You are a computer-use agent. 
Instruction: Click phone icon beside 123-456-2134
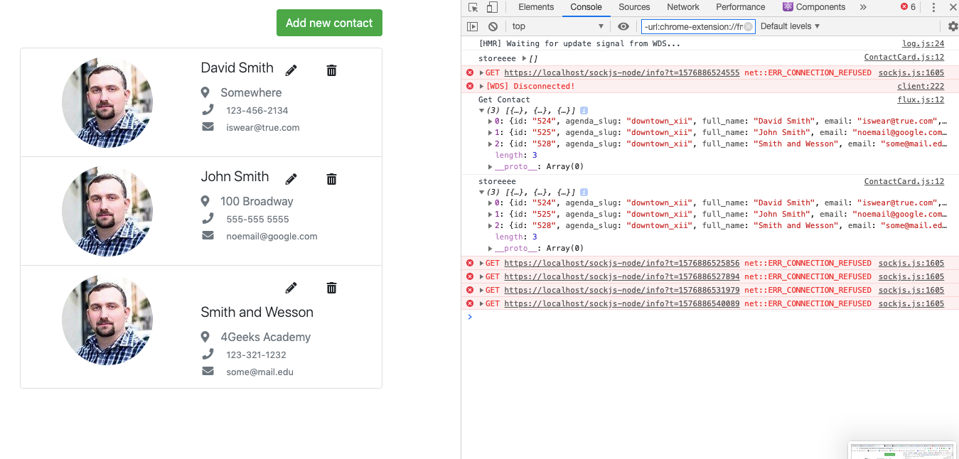pyautogui.click(x=208, y=109)
